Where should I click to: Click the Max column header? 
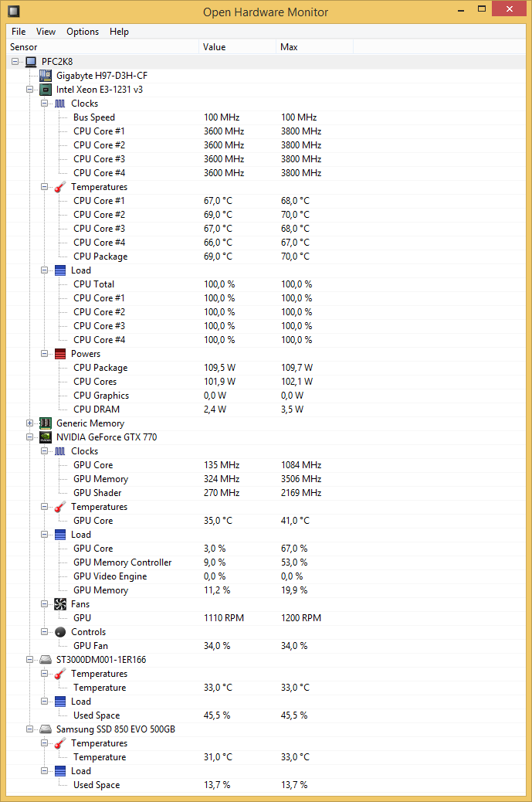[x=315, y=47]
